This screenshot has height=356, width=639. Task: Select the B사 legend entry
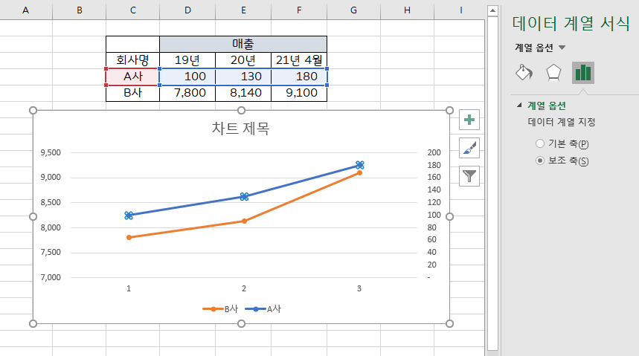tap(220, 308)
